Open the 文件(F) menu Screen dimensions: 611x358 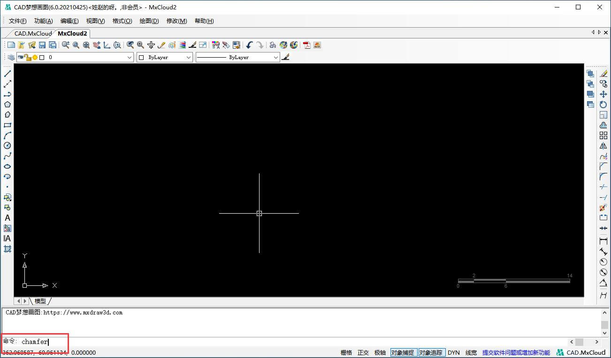click(x=18, y=21)
